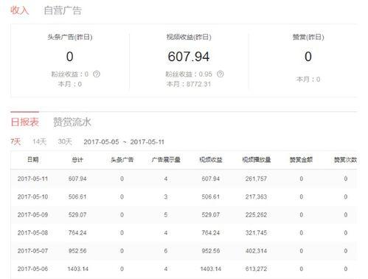Click the 视频收益 column header
Image resolution: width=368 pixels, height=279 pixels.
(211, 160)
